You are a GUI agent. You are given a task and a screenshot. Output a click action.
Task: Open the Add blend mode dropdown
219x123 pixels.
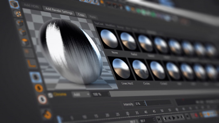(81, 95)
